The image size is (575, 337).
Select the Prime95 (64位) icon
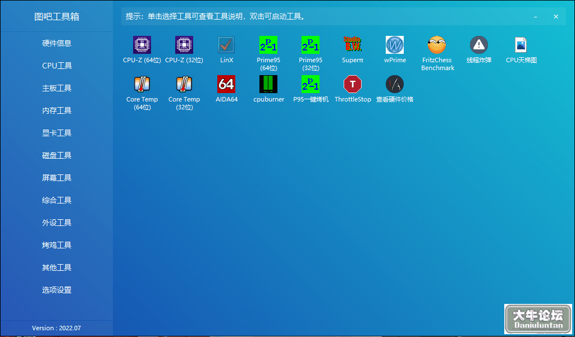[268, 45]
